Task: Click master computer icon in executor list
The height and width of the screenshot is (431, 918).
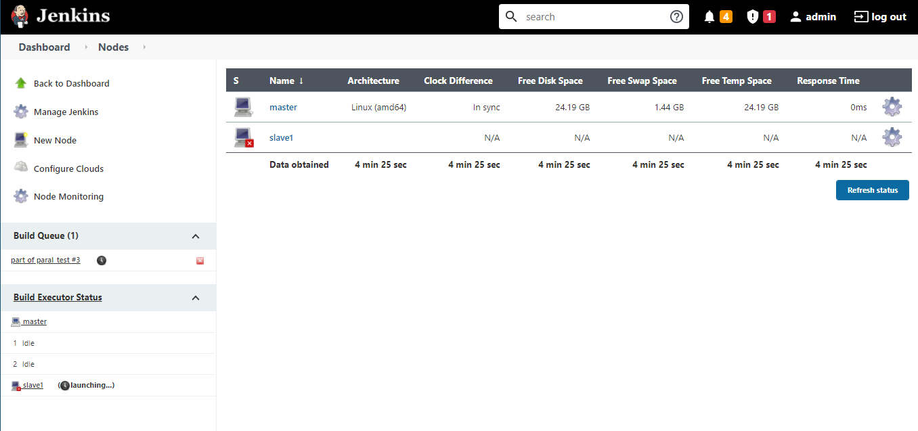Action: [16, 321]
